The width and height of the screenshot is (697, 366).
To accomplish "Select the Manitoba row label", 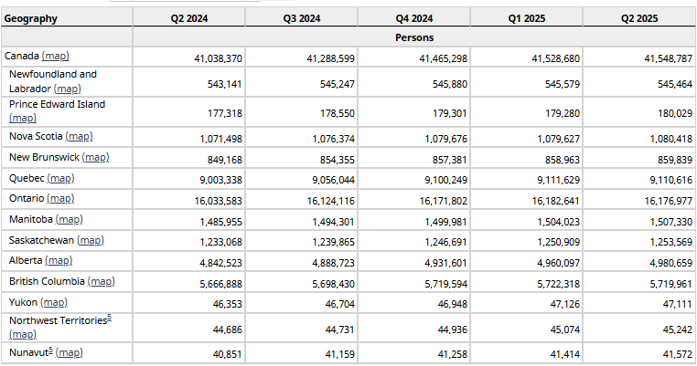I will coord(31,220).
